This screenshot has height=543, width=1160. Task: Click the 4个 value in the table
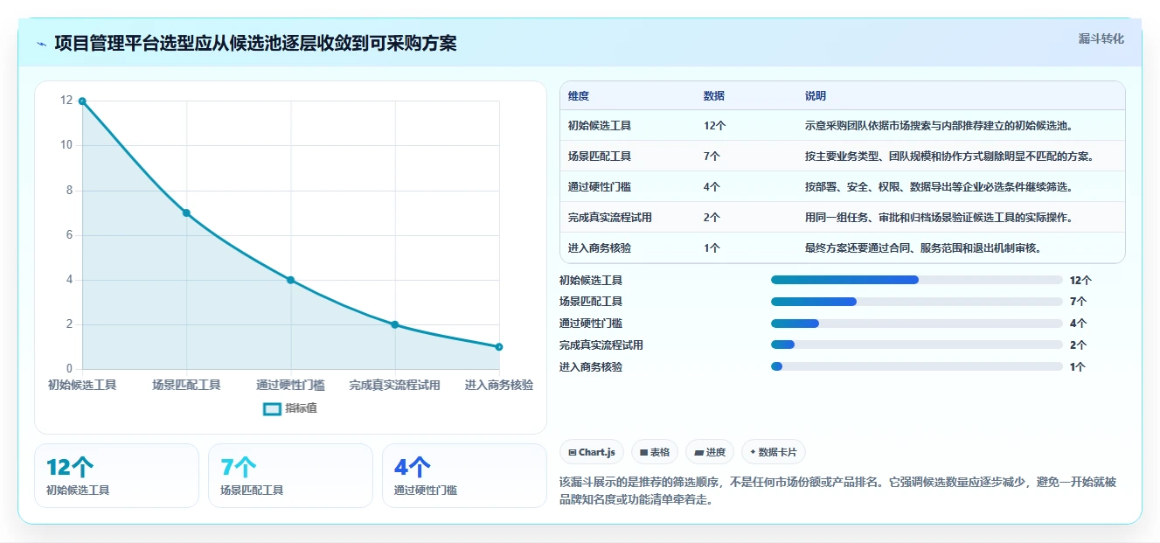click(x=712, y=187)
